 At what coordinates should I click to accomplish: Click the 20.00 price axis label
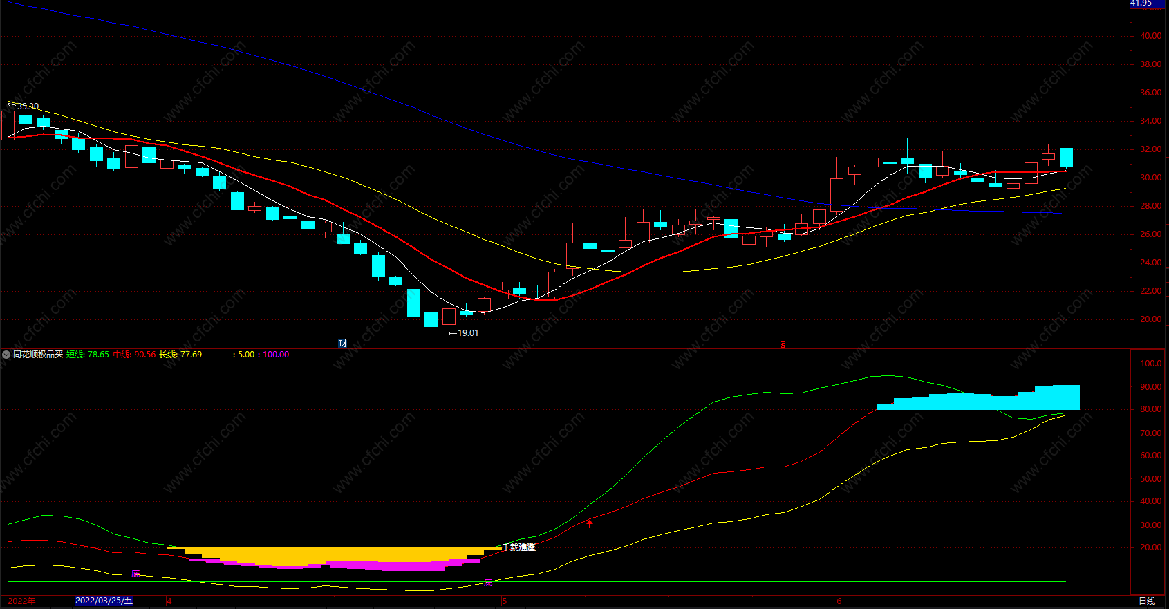coord(1151,319)
